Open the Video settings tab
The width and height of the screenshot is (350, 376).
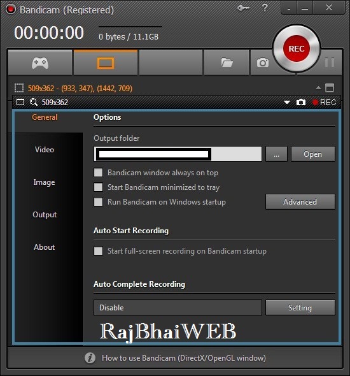pyautogui.click(x=45, y=150)
